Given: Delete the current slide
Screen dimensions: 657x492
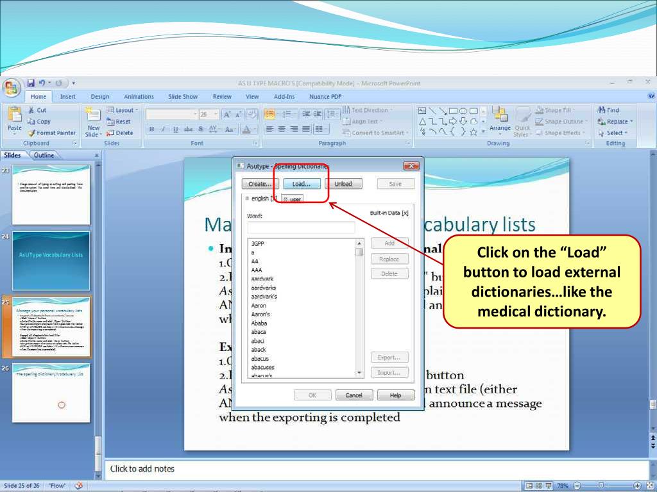Looking at the screenshot, I should point(119,133).
